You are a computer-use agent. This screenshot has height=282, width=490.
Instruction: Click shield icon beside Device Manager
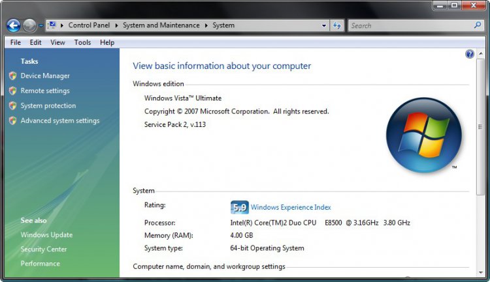point(13,76)
